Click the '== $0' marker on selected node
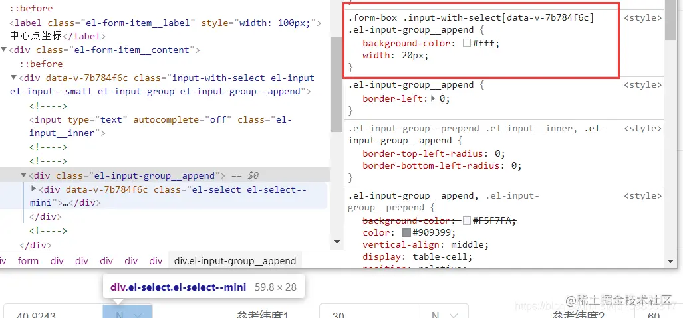This screenshot has width=683, height=318. (x=245, y=175)
